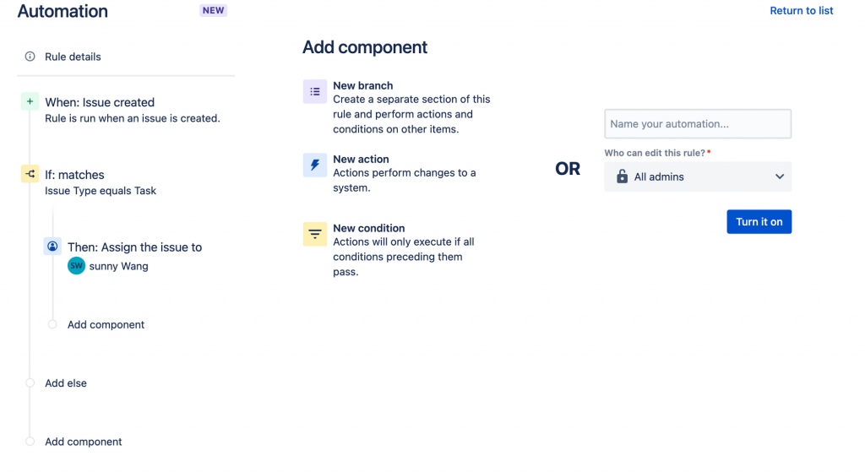Viewport: 865px width, 472px height.
Task: Click the New action lightning icon
Action: tap(315, 165)
